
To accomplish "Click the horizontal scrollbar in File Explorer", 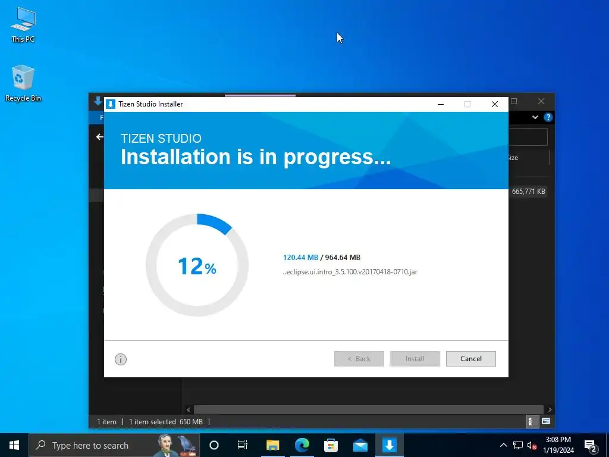I will (368, 409).
